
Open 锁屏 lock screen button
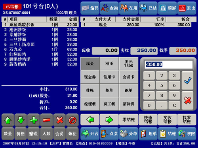[x=168, y=8]
